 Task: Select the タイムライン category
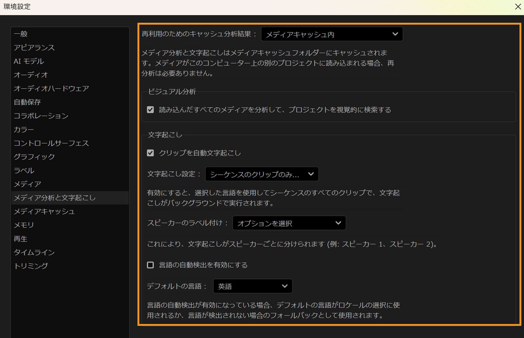pos(34,252)
